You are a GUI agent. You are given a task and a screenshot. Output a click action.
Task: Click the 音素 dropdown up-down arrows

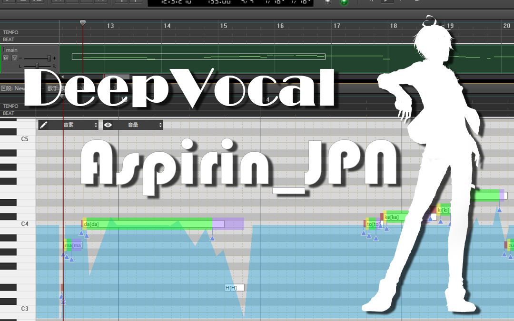(x=96, y=125)
